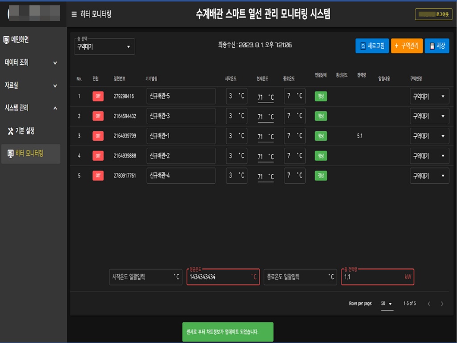Go to the previous page arrow
Screen dimensions: 457x343
point(429,304)
